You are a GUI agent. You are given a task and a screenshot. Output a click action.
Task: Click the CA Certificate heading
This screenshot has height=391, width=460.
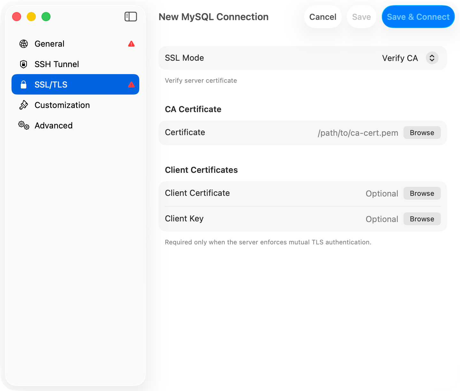(x=193, y=109)
